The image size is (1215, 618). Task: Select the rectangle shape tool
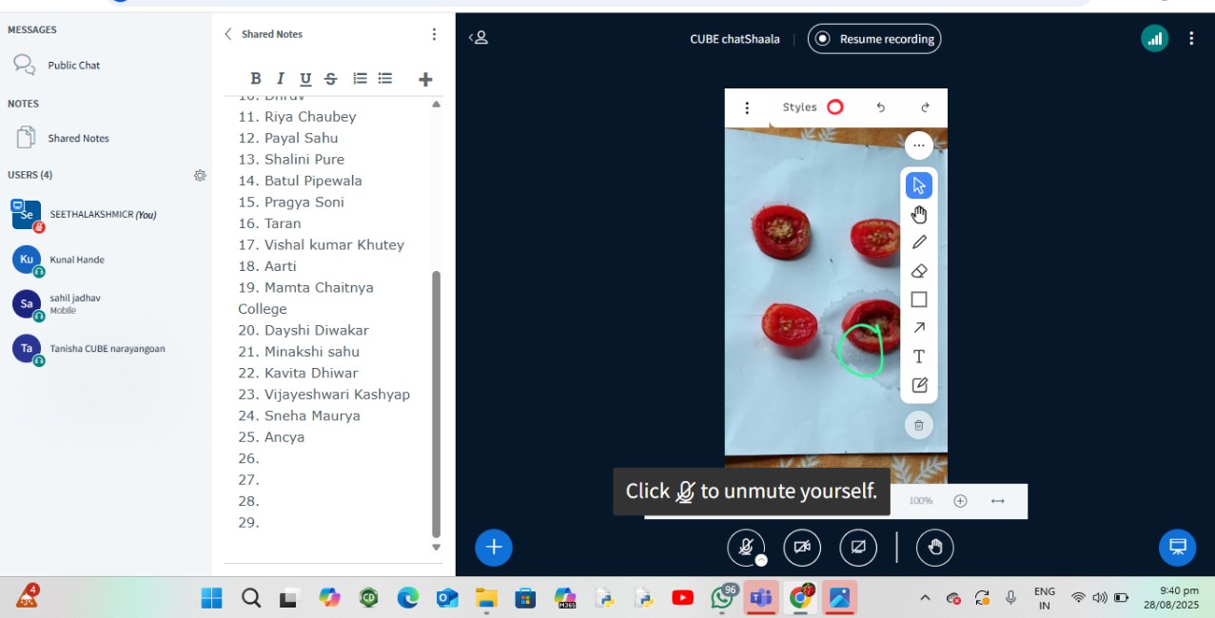point(918,299)
